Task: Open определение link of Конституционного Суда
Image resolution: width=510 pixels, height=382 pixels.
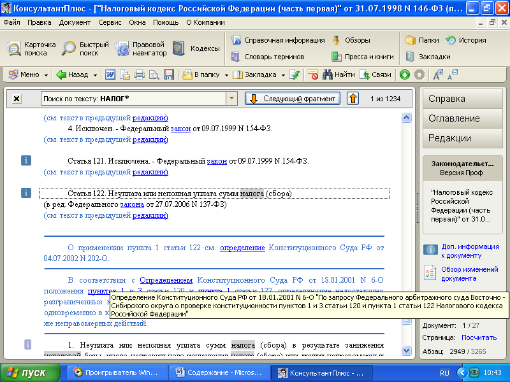Action: 242,248
